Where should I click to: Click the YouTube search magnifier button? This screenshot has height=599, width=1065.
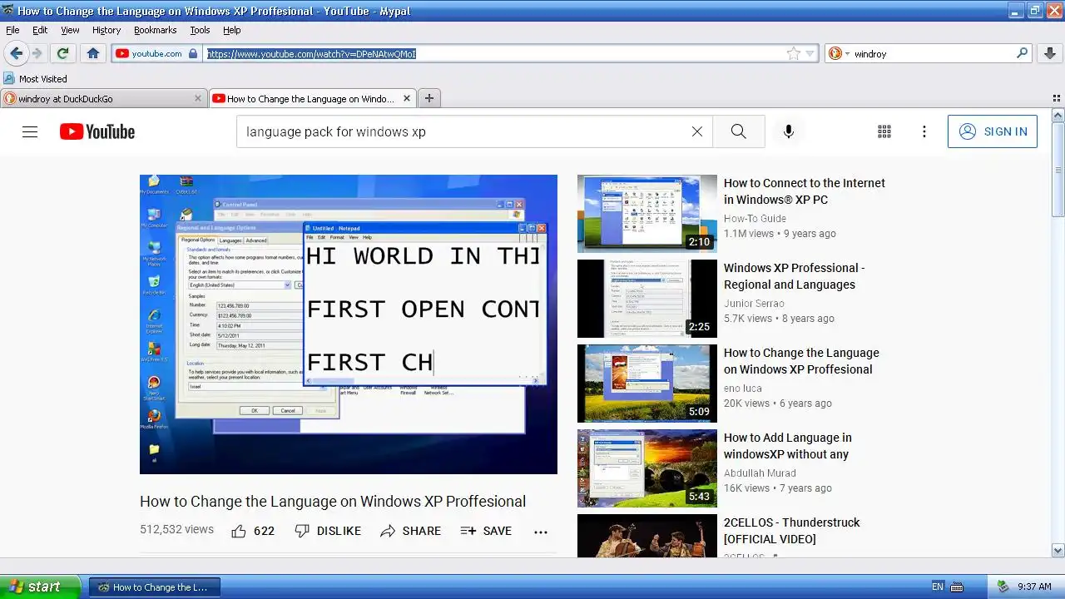click(x=739, y=131)
